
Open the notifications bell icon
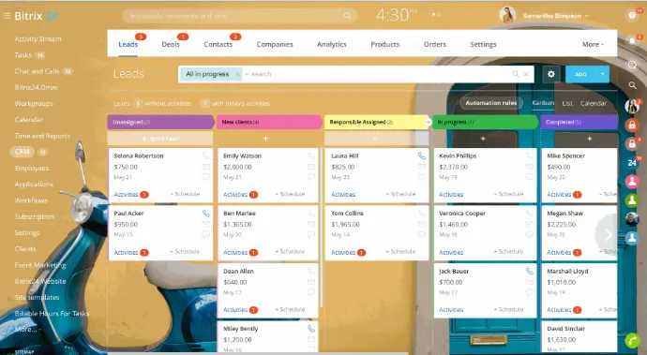pos(632,40)
